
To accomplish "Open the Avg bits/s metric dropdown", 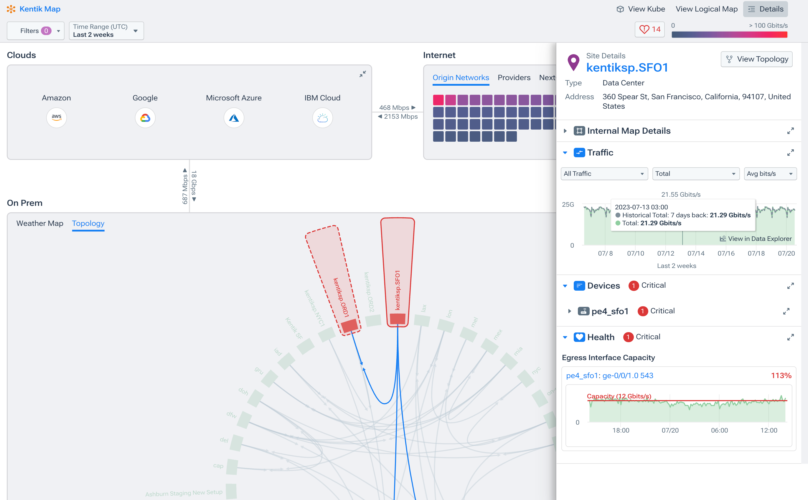I will [770, 174].
